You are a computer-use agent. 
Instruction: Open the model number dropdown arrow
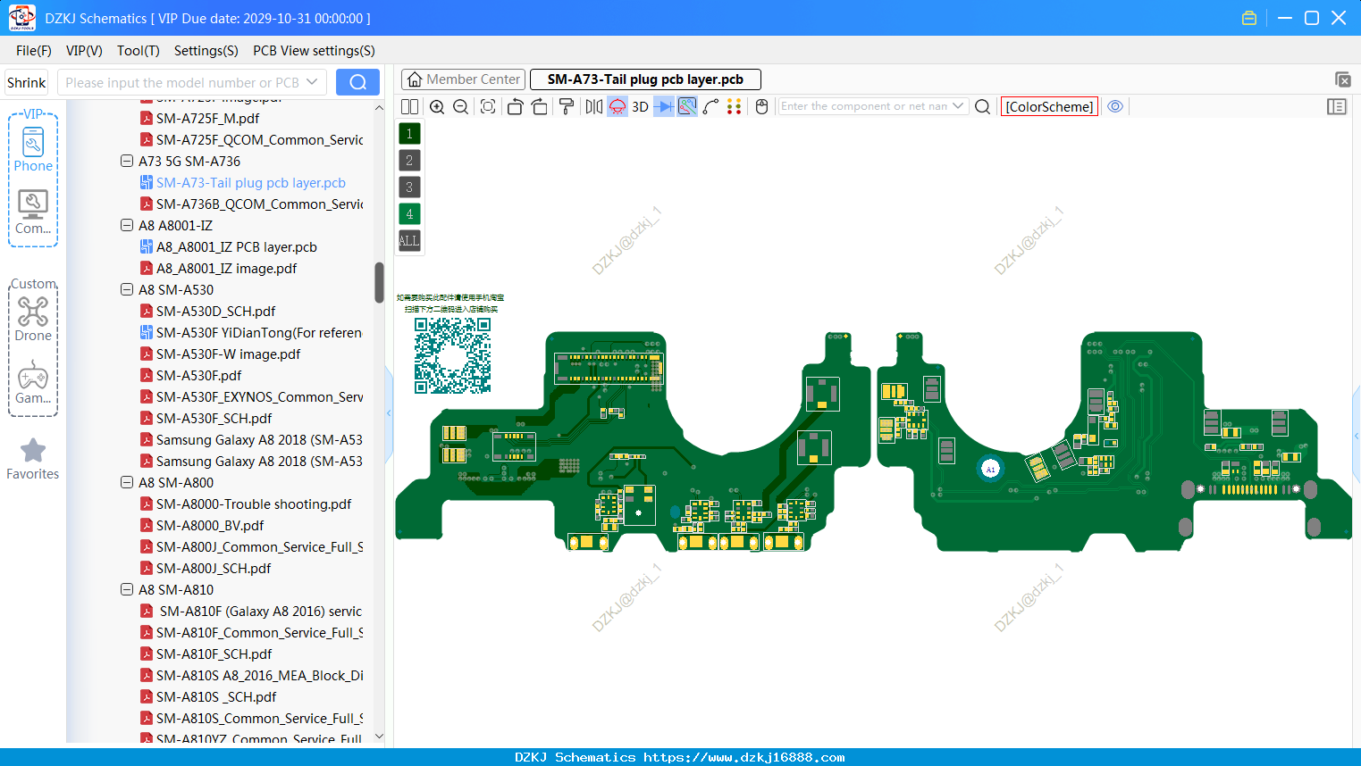pyautogui.click(x=312, y=82)
